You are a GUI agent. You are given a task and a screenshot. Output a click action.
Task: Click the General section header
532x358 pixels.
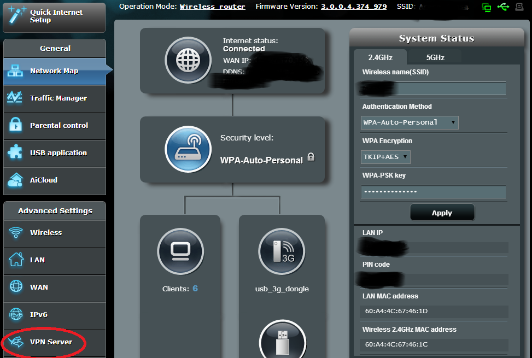[55, 48]
